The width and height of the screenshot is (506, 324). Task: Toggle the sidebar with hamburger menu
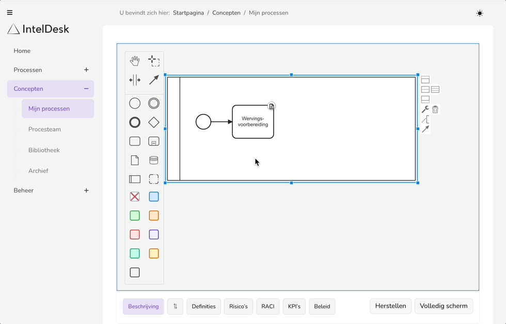tap(10, 13)
